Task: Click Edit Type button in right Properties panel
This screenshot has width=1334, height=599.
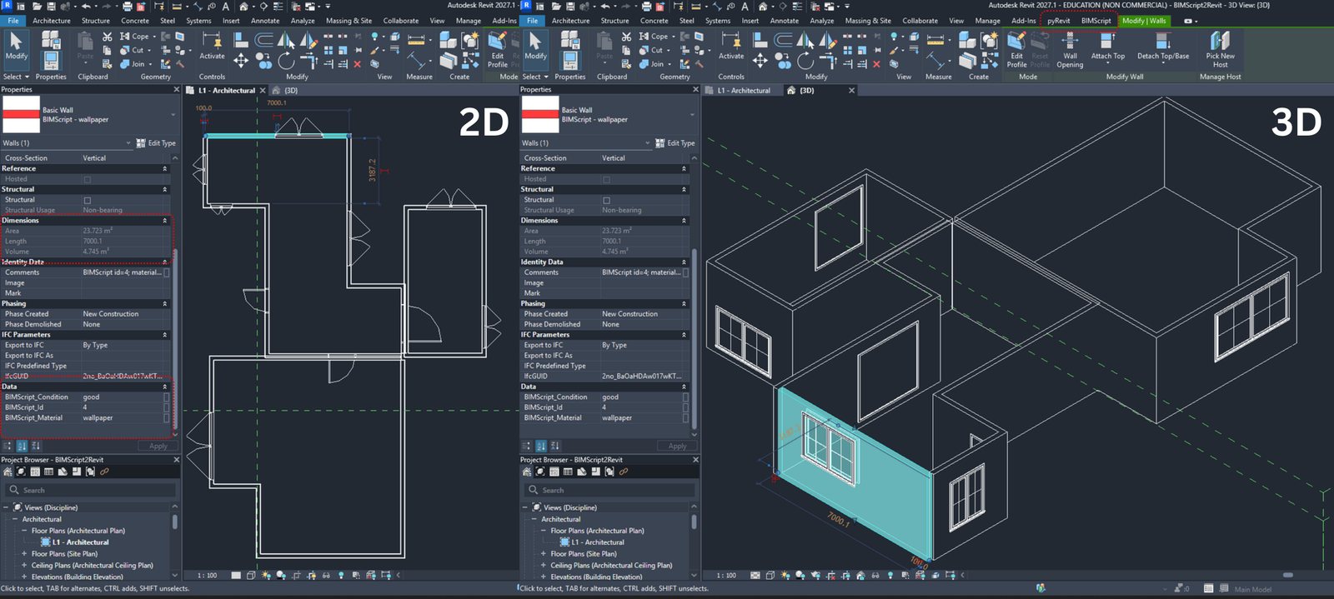Action: coord(675,143)
